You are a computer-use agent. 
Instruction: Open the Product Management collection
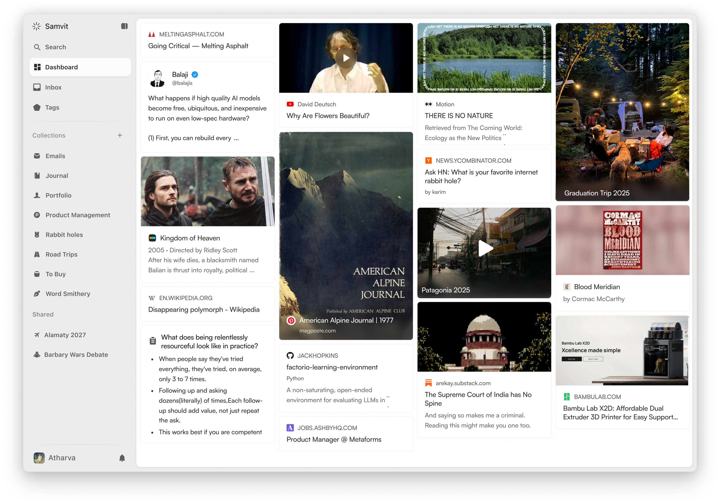(80, 215)
